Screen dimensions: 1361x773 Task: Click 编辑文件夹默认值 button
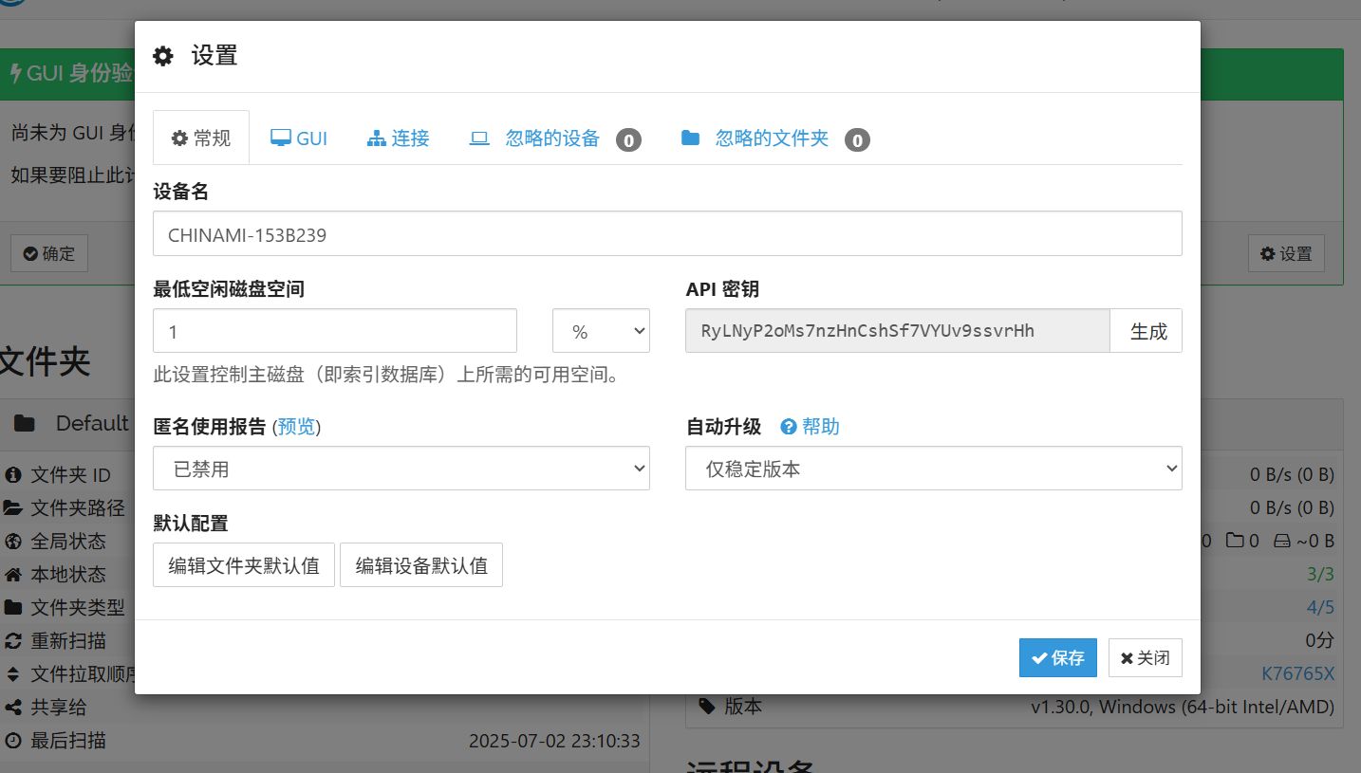pos(244,565)
